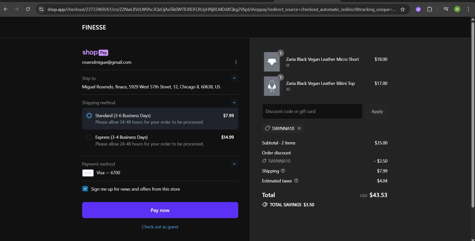Open site information icon in address bar
The height and width of the screenshot is (241, 475).
[41, 9]
